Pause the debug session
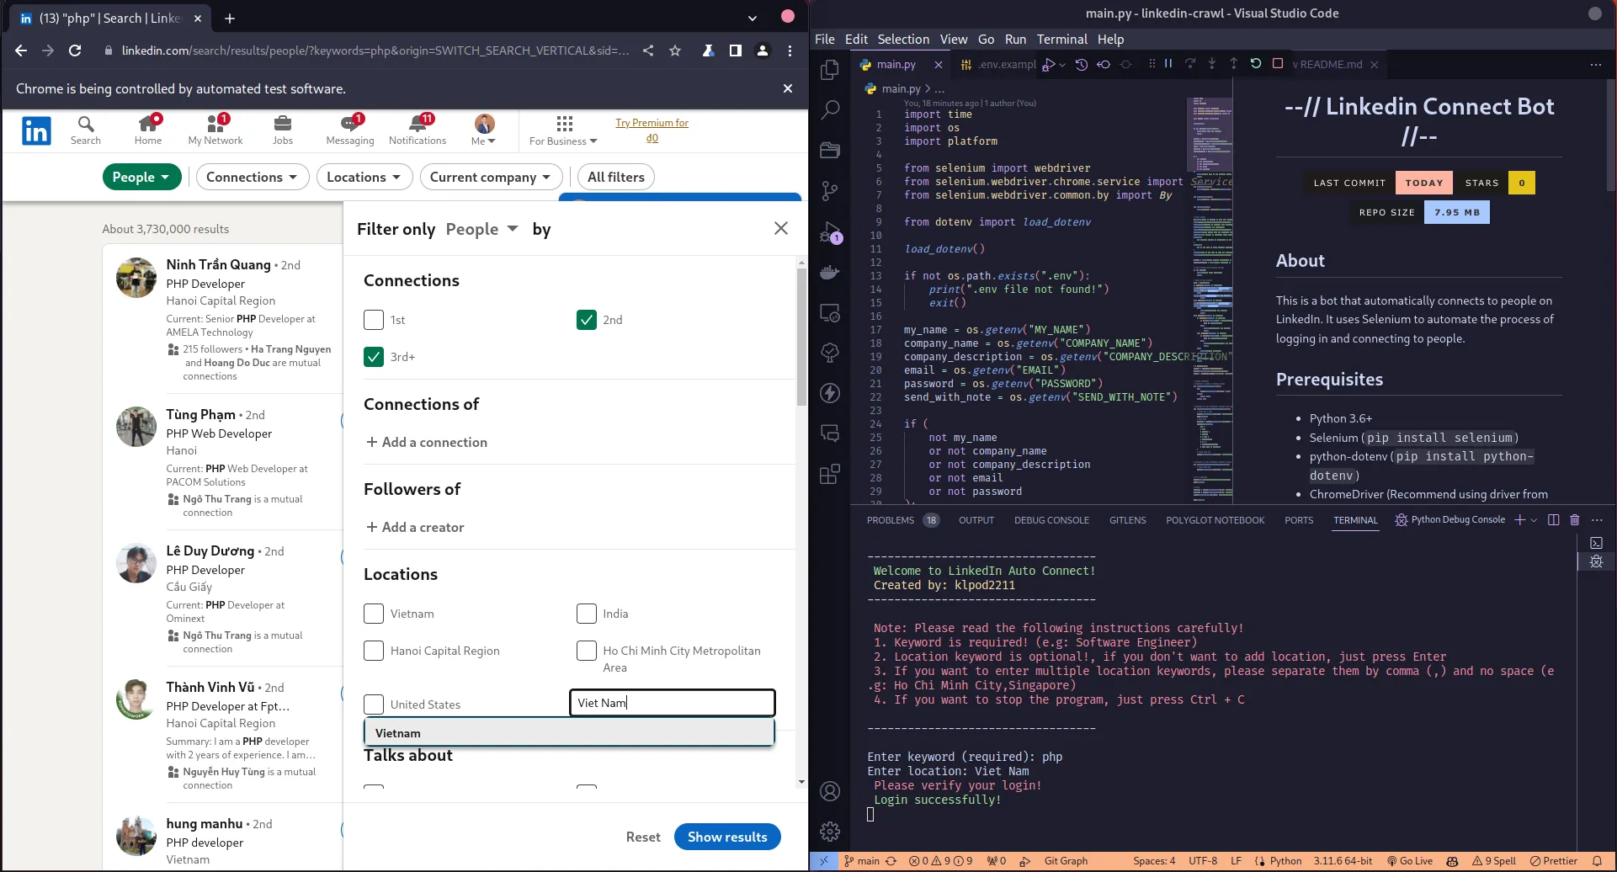 [1168, 64]
